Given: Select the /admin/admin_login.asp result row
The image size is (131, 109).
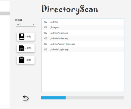Looking at the screenshot, I should pos(83,44).
